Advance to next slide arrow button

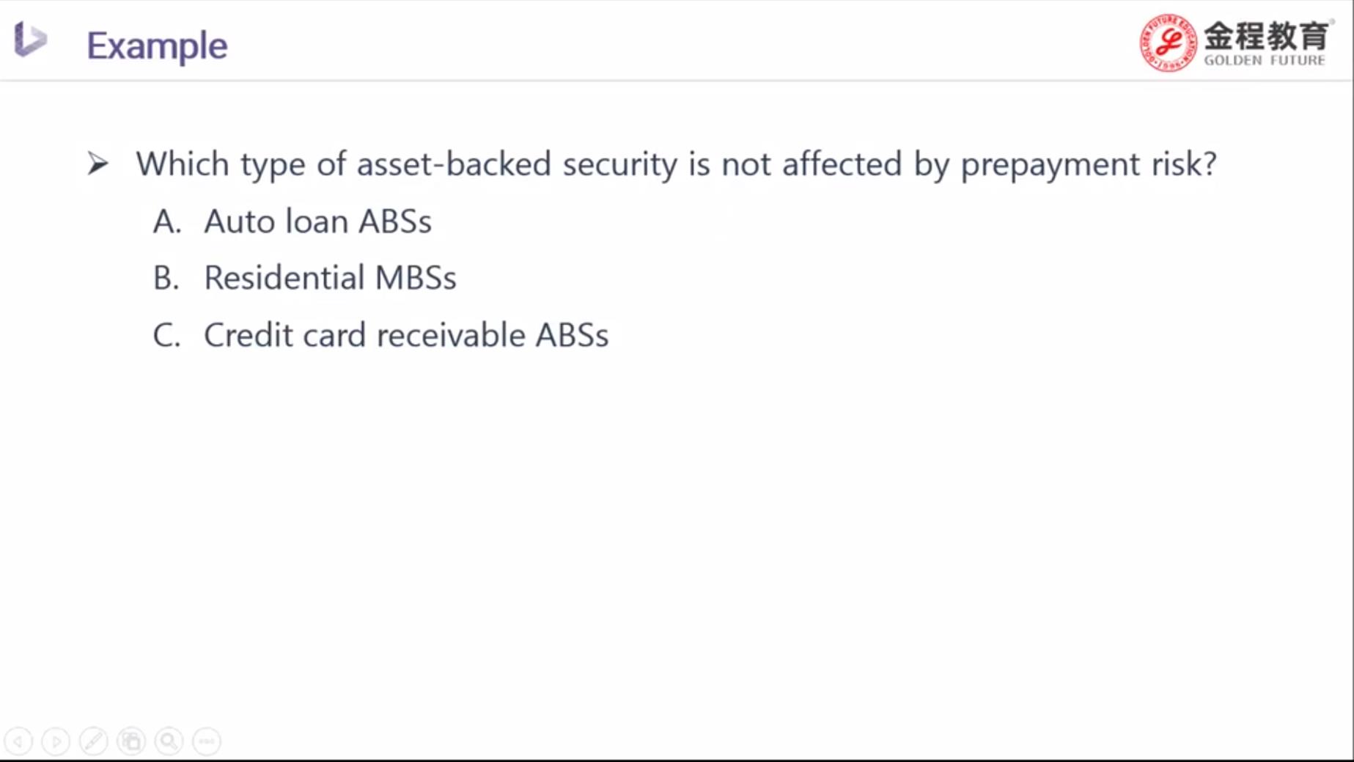(56, 741)
